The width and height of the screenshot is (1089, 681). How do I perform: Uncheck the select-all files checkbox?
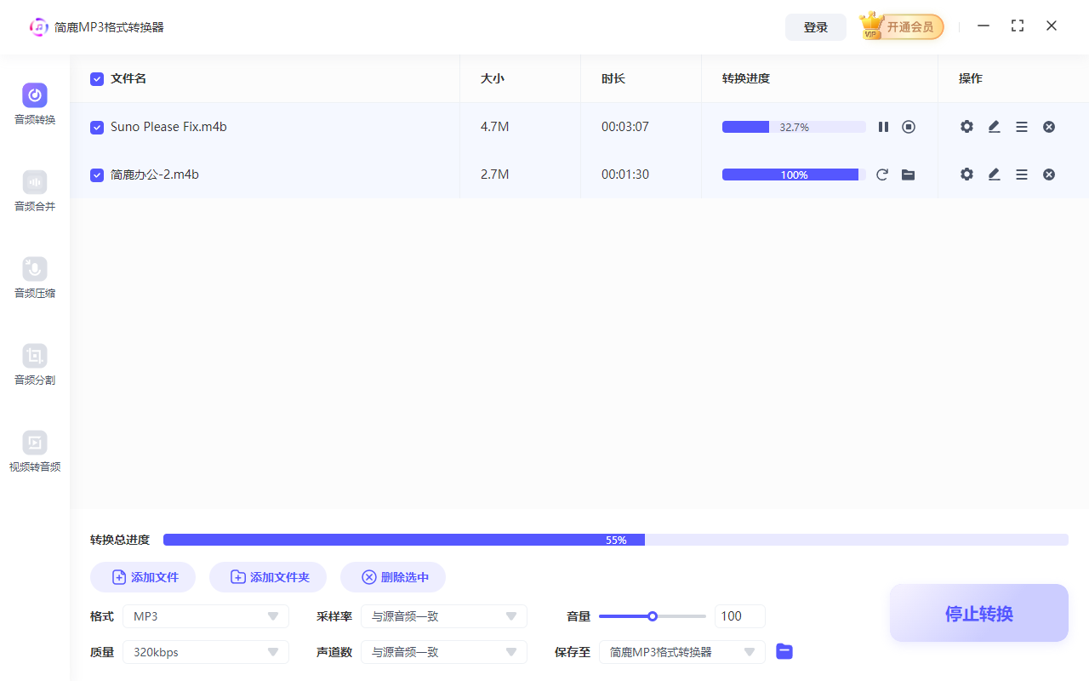point(96,78)
